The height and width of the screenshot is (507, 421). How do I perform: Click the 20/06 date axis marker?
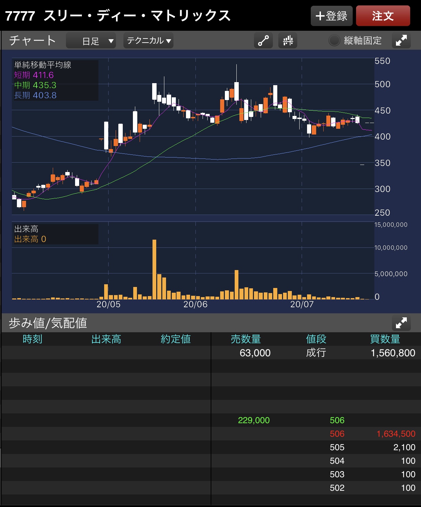(x=195, y=304)
